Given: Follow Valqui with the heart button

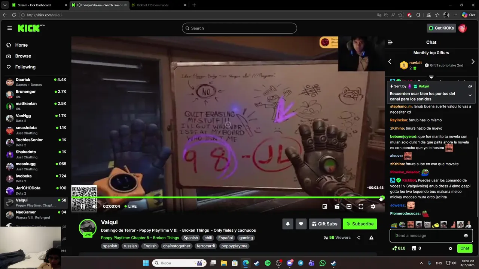Looking at the screenshot, I should [301, 224].
